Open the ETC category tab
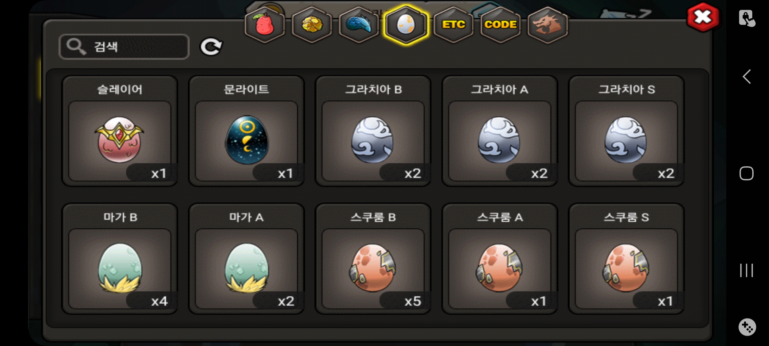This screenshot has height=346, width=769. click(453, 25)
